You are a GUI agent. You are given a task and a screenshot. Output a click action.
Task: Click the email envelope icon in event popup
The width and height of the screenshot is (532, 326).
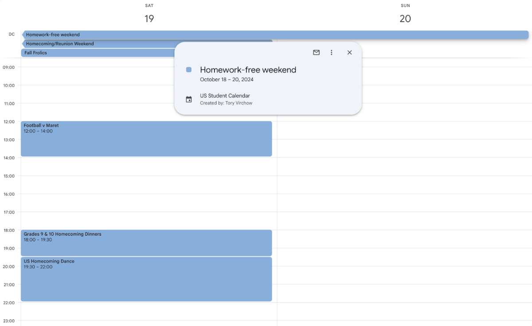[316, 52]
